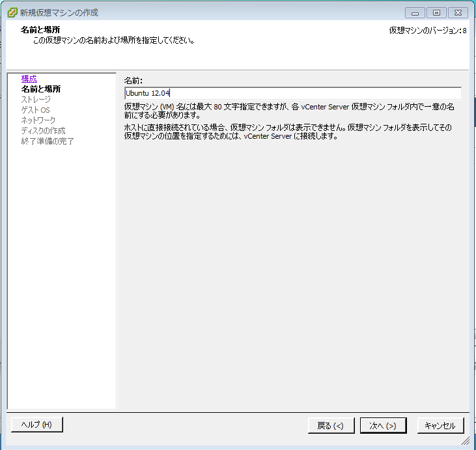Click the vSphere icon in title bar
476x450 pixels.
[x=12, y=12]
